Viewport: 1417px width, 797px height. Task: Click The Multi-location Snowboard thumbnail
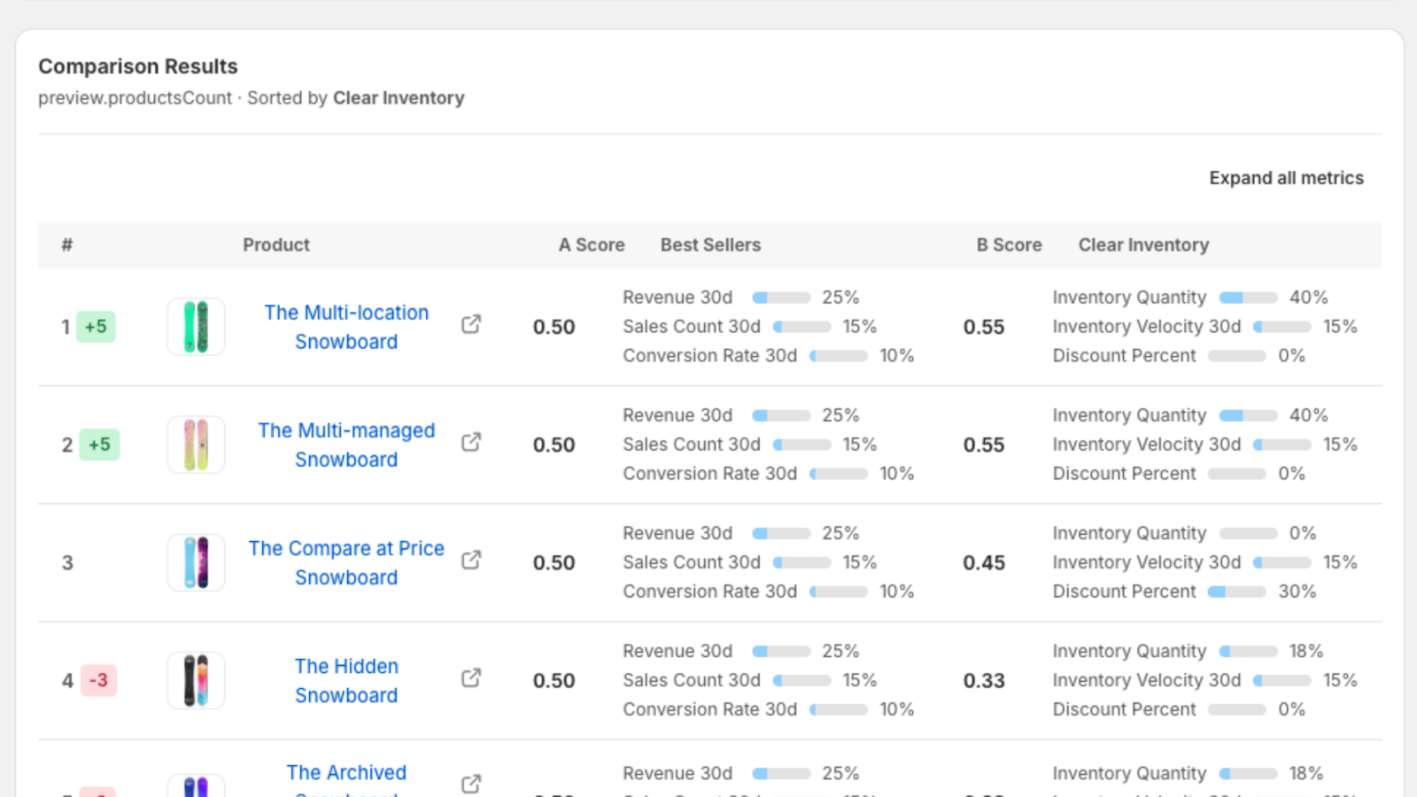click(196, 327)
